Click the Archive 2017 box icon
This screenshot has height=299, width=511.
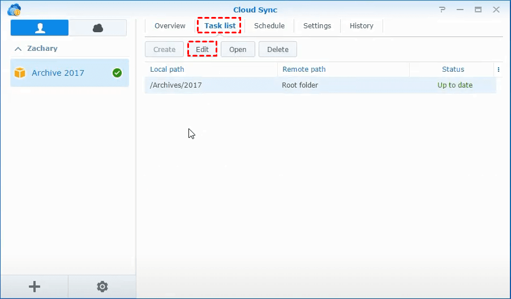[x=20, y=73]
